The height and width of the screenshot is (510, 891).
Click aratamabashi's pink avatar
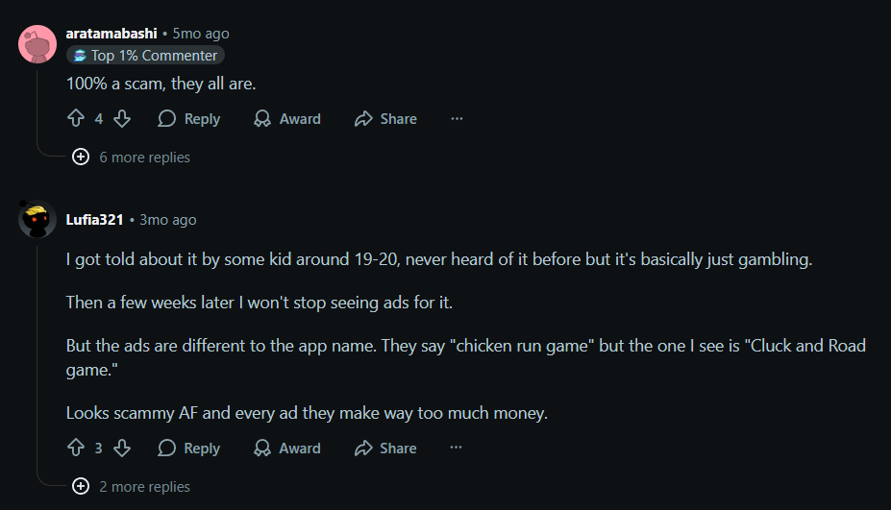(37, 44)
